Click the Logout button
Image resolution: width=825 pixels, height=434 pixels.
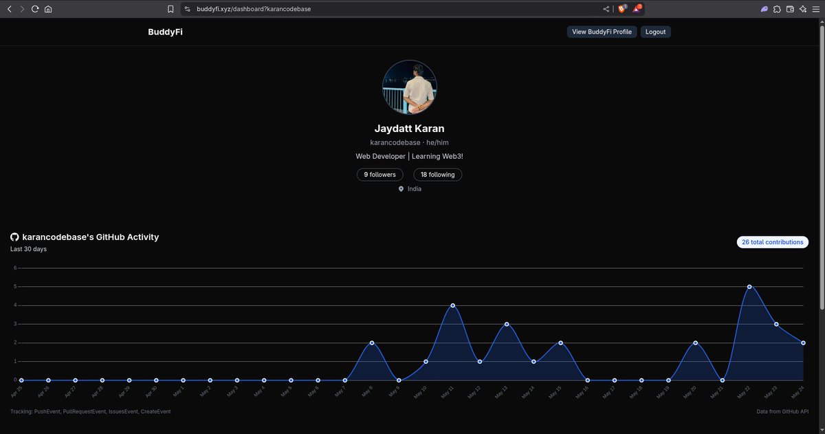[655, 32]
